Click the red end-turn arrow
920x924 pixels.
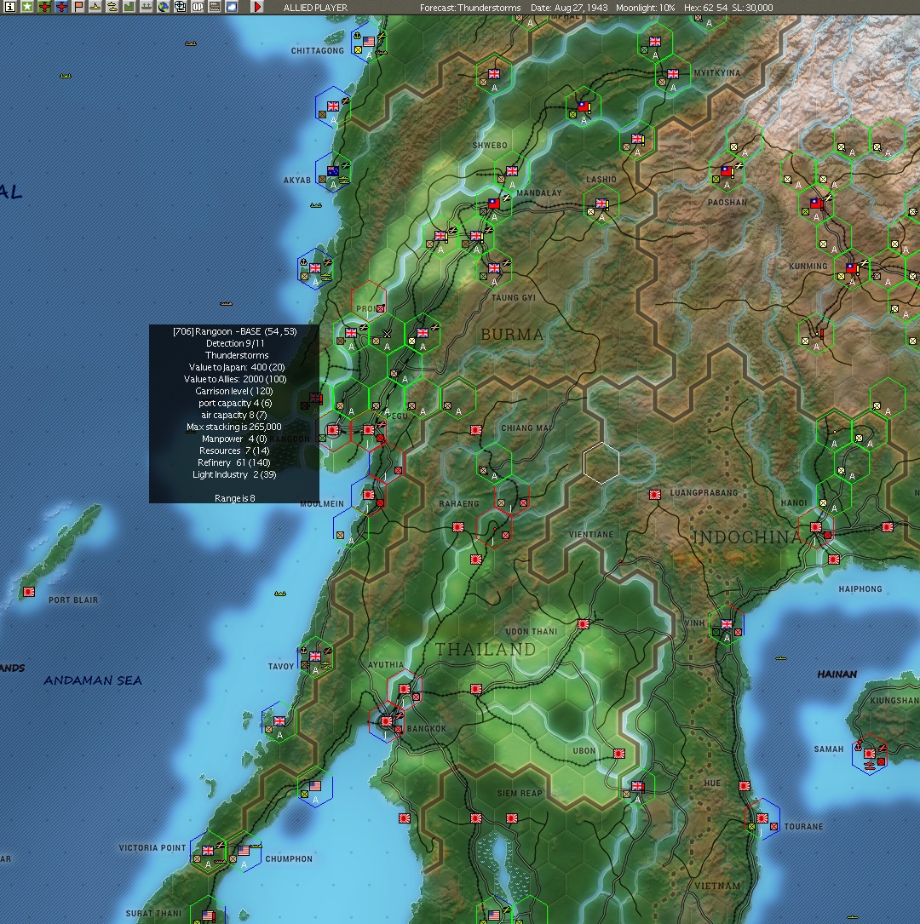[x=257, y=7]
